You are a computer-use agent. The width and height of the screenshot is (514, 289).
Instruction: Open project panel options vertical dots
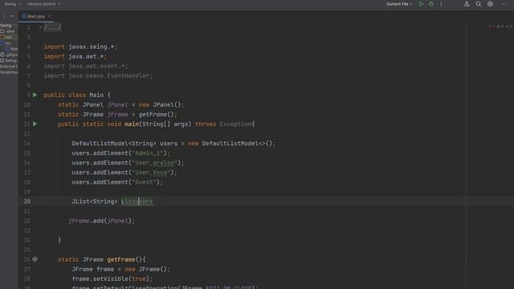click(4, 16)
